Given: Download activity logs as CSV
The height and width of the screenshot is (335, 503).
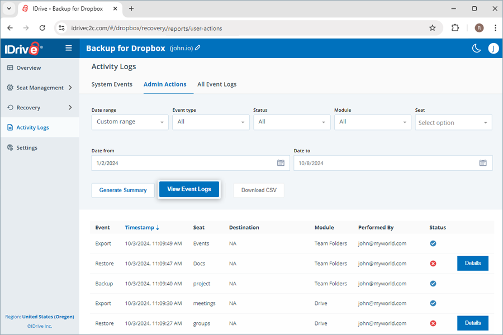Looking at the screenshot, I should click(x=259, y=190).
